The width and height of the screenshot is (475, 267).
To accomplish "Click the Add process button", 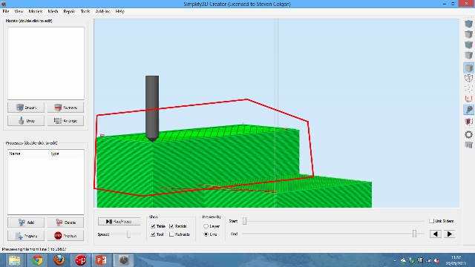I will (26, 222).
